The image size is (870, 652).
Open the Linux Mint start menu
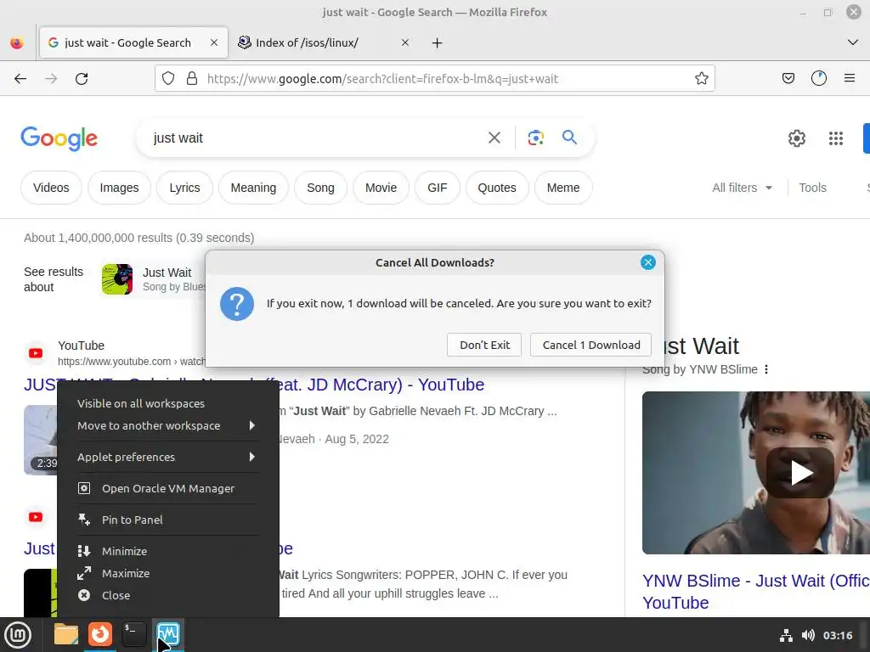[x=18, y=635]
